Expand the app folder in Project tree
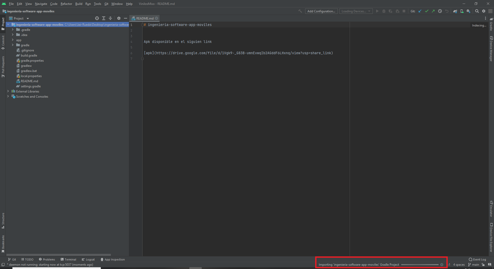Viewport: 494px width, 269px height. 12,40
